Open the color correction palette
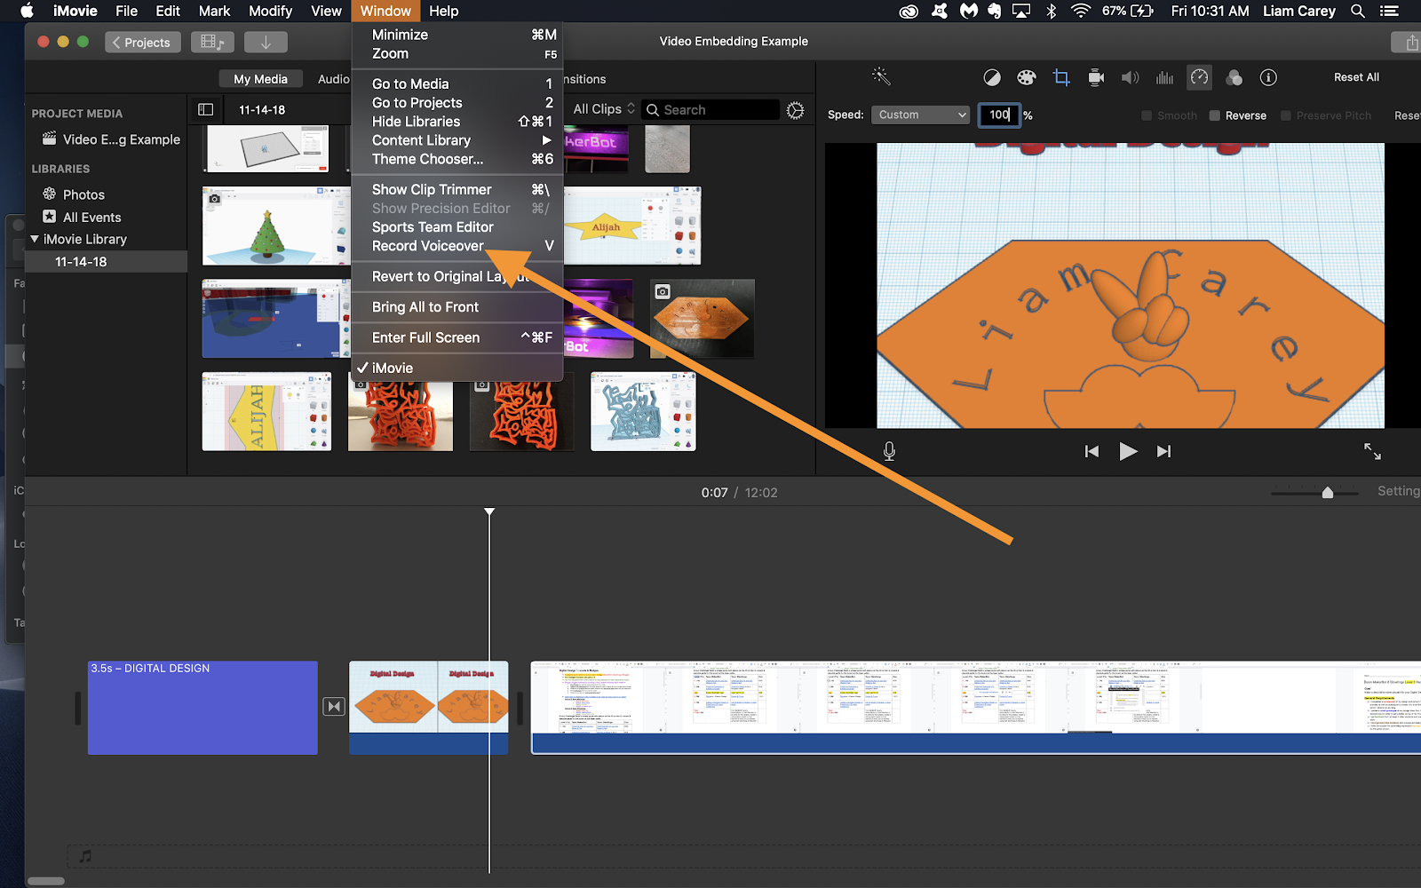The width and height of the screenshot is (1421, 888). (x=1027, y=78)
